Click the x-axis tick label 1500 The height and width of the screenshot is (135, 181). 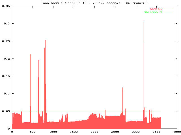click(74, 132)
